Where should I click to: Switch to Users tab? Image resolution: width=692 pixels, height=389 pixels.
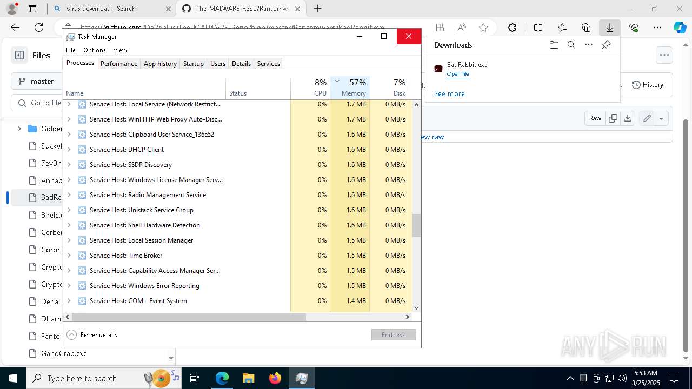218,64
